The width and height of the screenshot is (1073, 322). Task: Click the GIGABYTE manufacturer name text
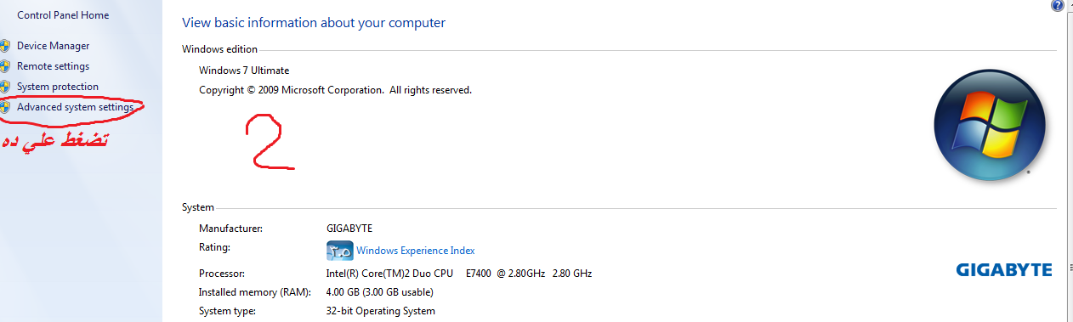pyautogui.click(x=349, y=229)
